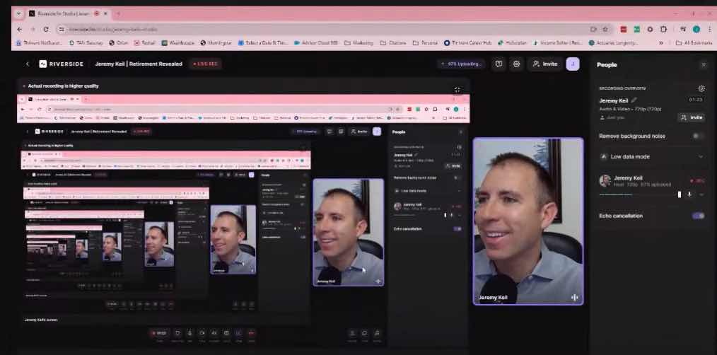
Task: Click the Invite button in the People panel
Action: coord(692,117)
